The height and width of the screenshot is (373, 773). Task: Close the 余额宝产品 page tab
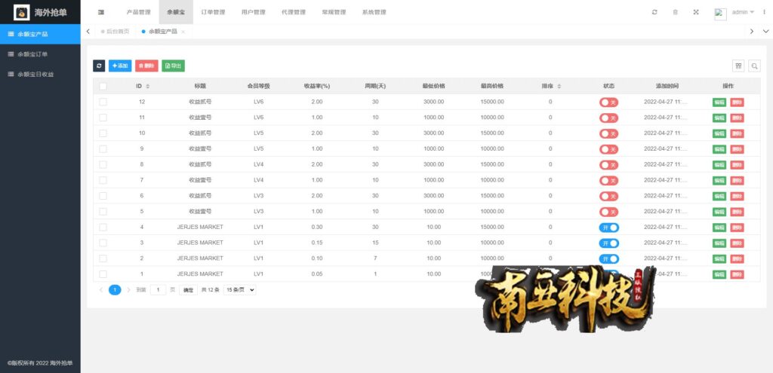click(x=183, y=32)
